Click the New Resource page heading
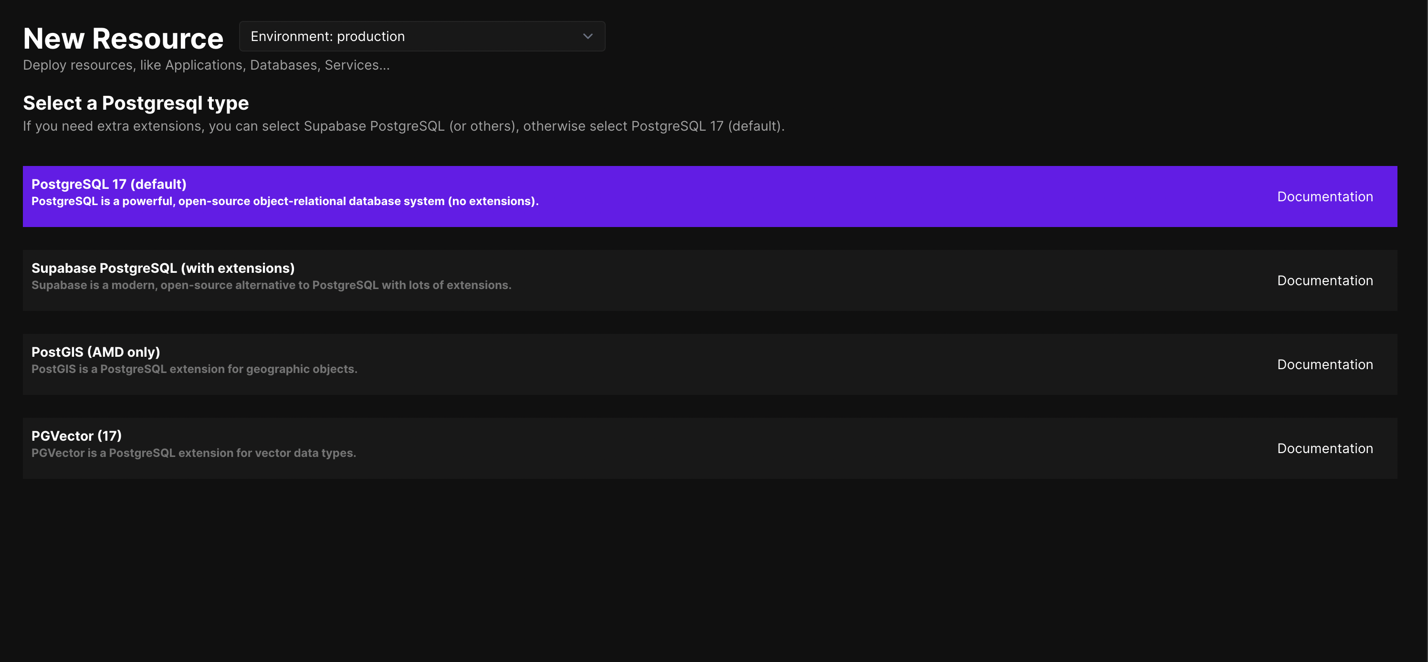The height and width of the screenshot is (662, 1428). pos(123,38)
